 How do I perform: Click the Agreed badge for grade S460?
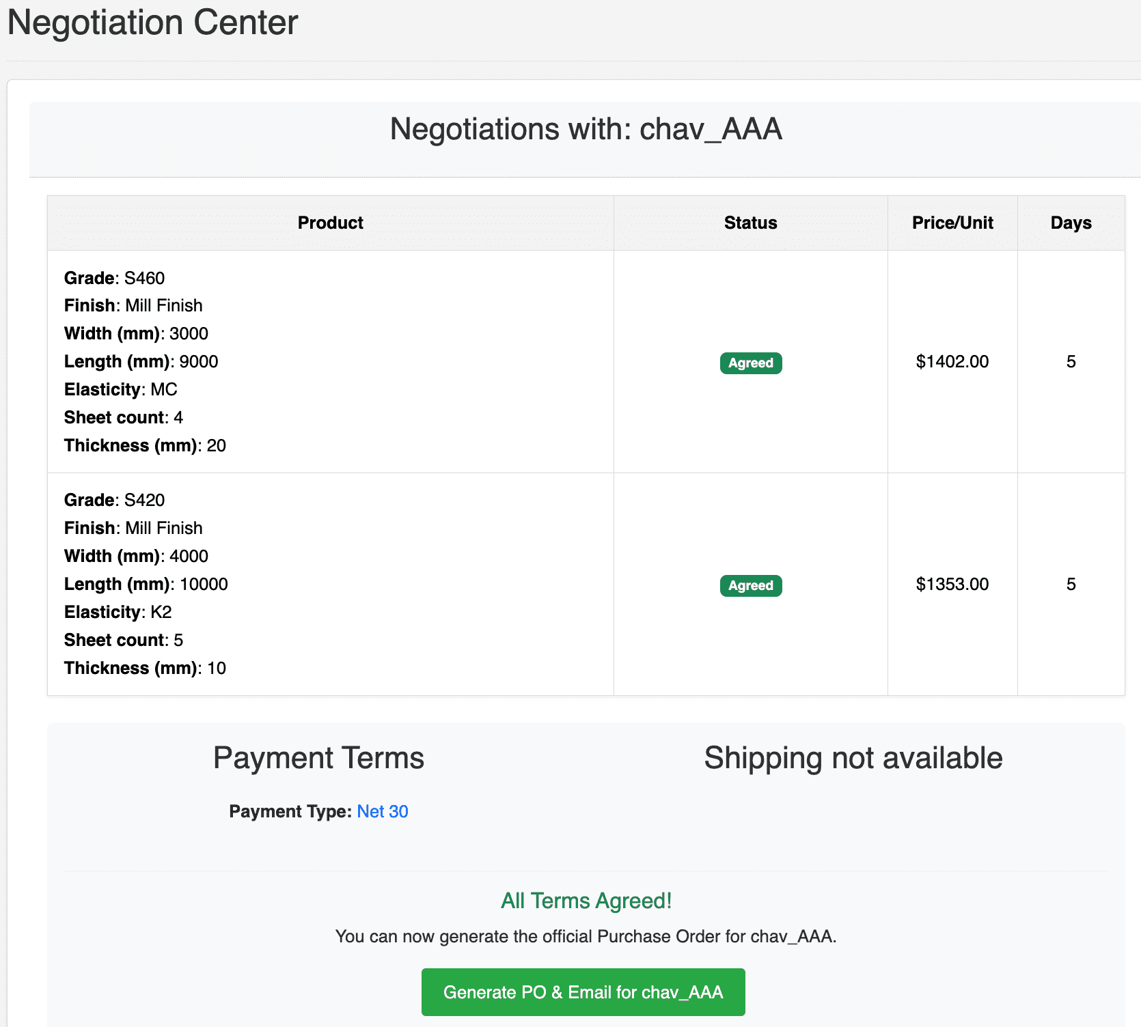coord(750,363)
